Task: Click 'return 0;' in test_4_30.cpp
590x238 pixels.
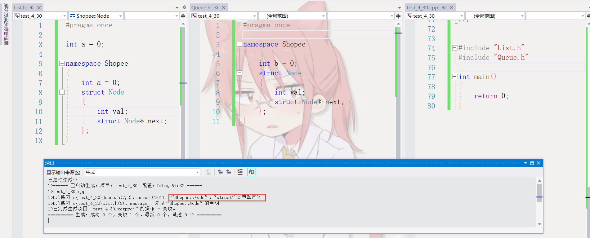Action: coord(491,96)
